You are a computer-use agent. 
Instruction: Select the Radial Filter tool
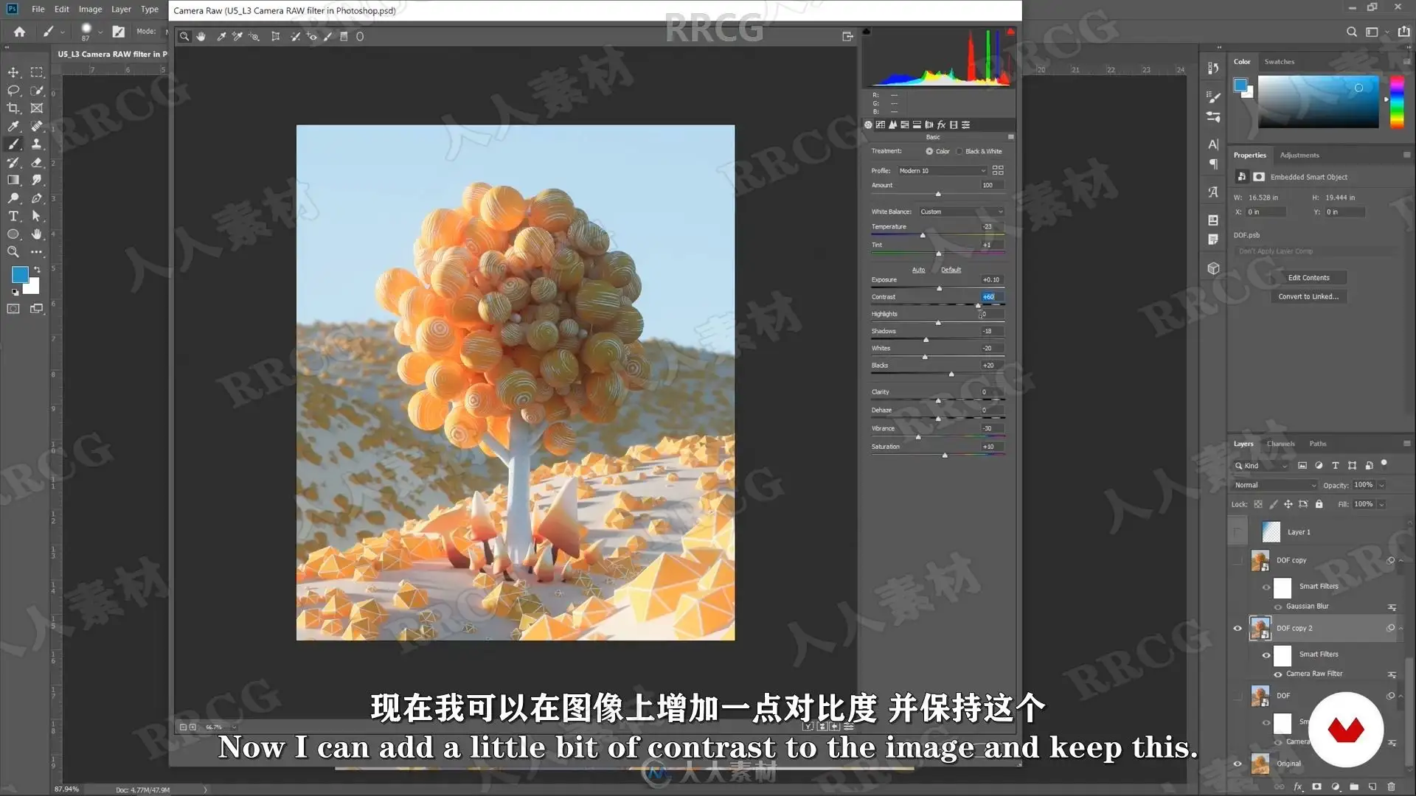360,36
